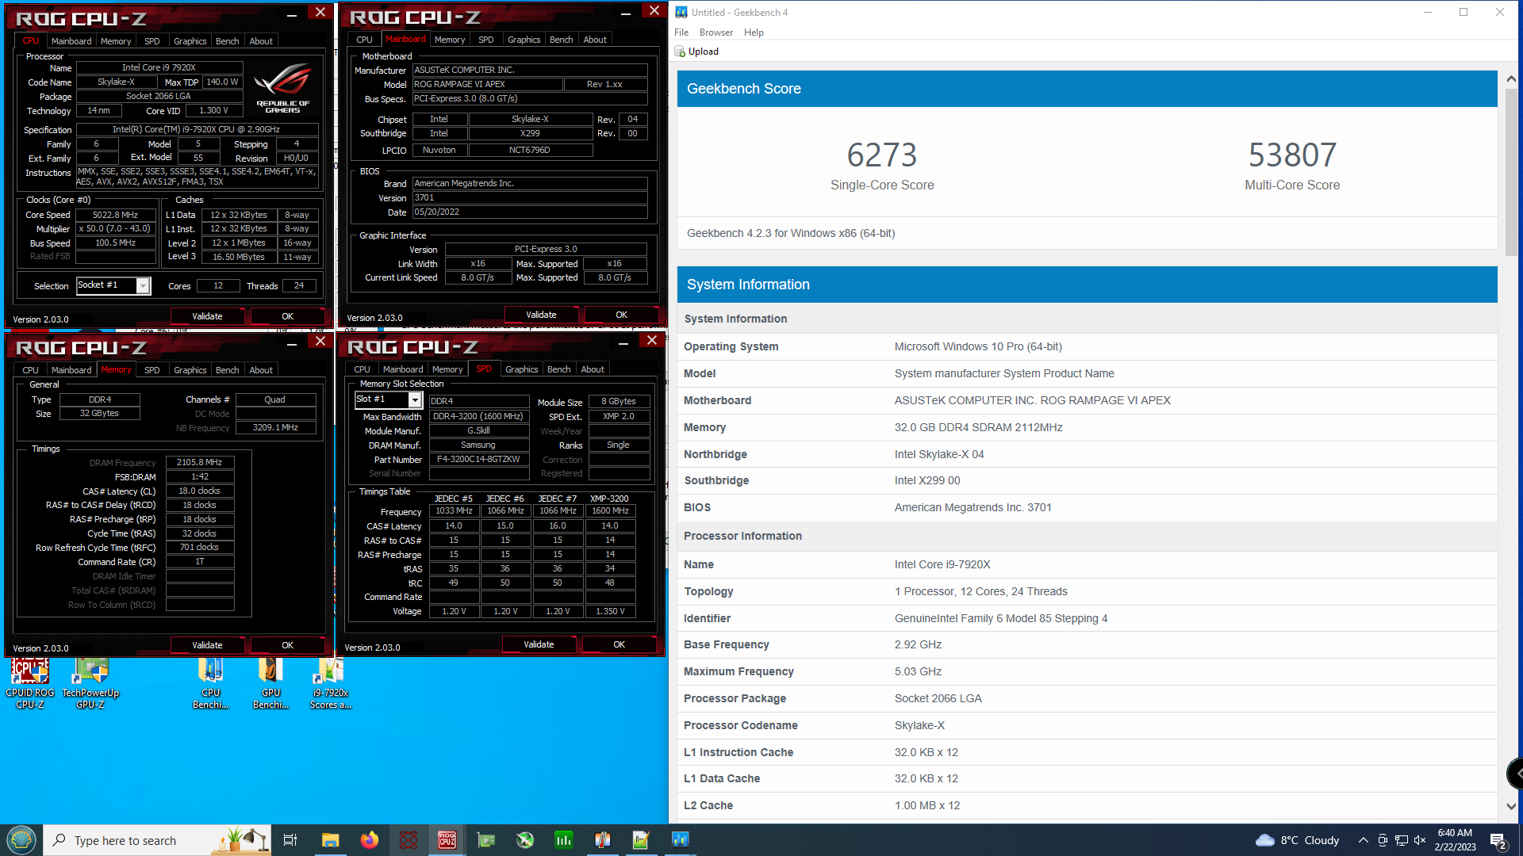Select SPD tab in the CPU window

coord(152,41)
